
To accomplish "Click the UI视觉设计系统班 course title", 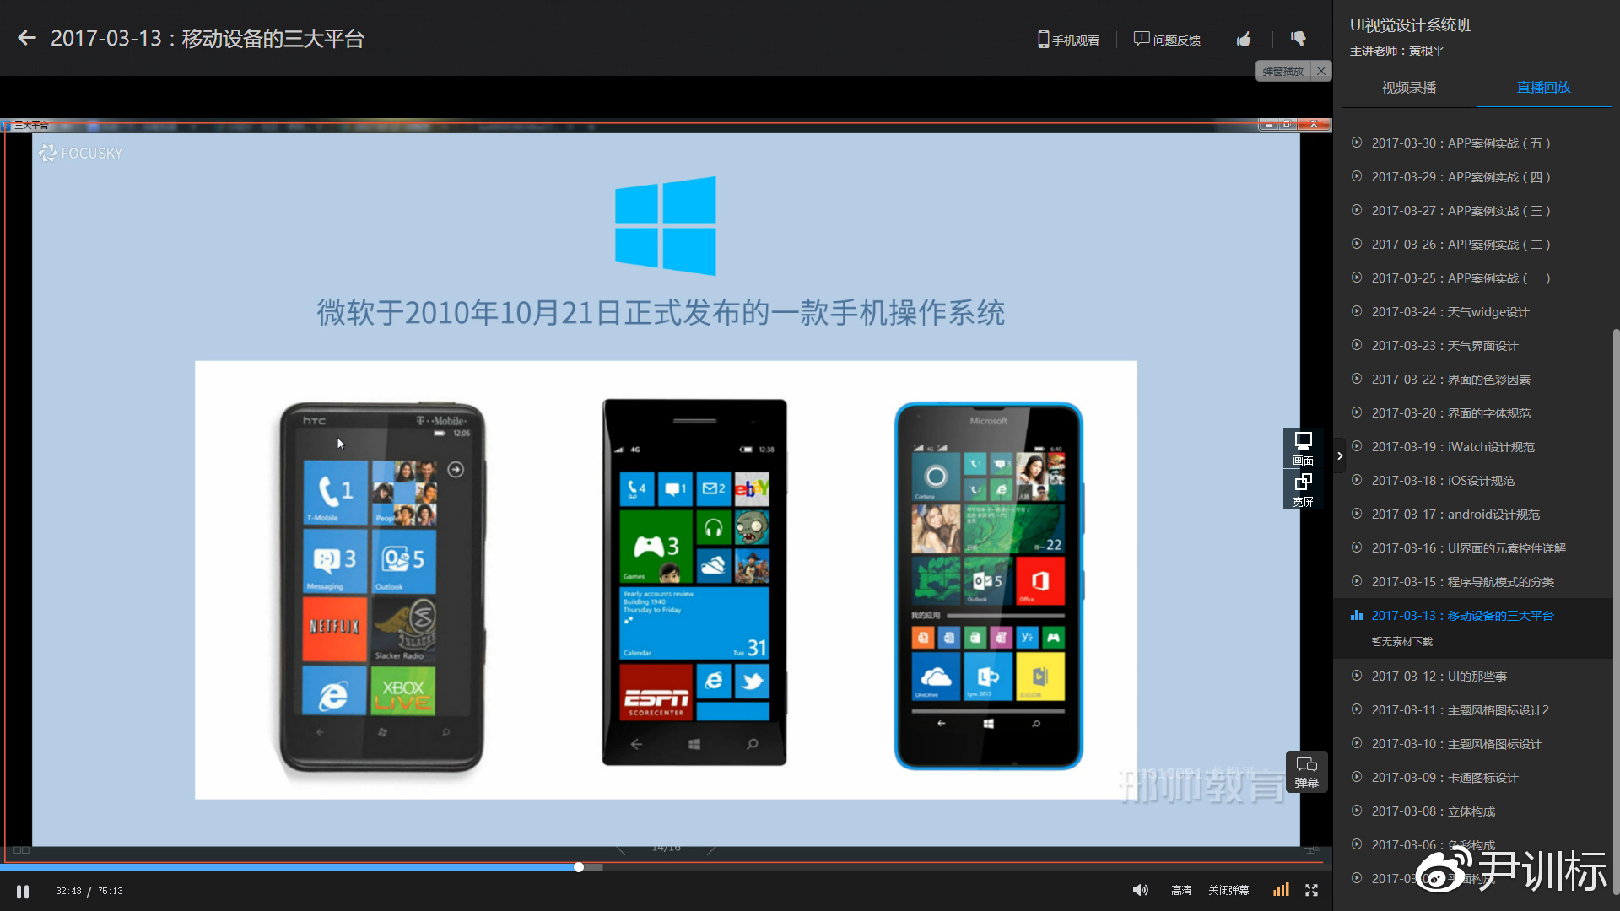I will 1411,25.
